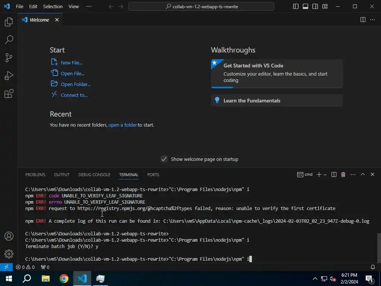Open the Accounts menu icon
381x286 pixels.
point(9,236)
